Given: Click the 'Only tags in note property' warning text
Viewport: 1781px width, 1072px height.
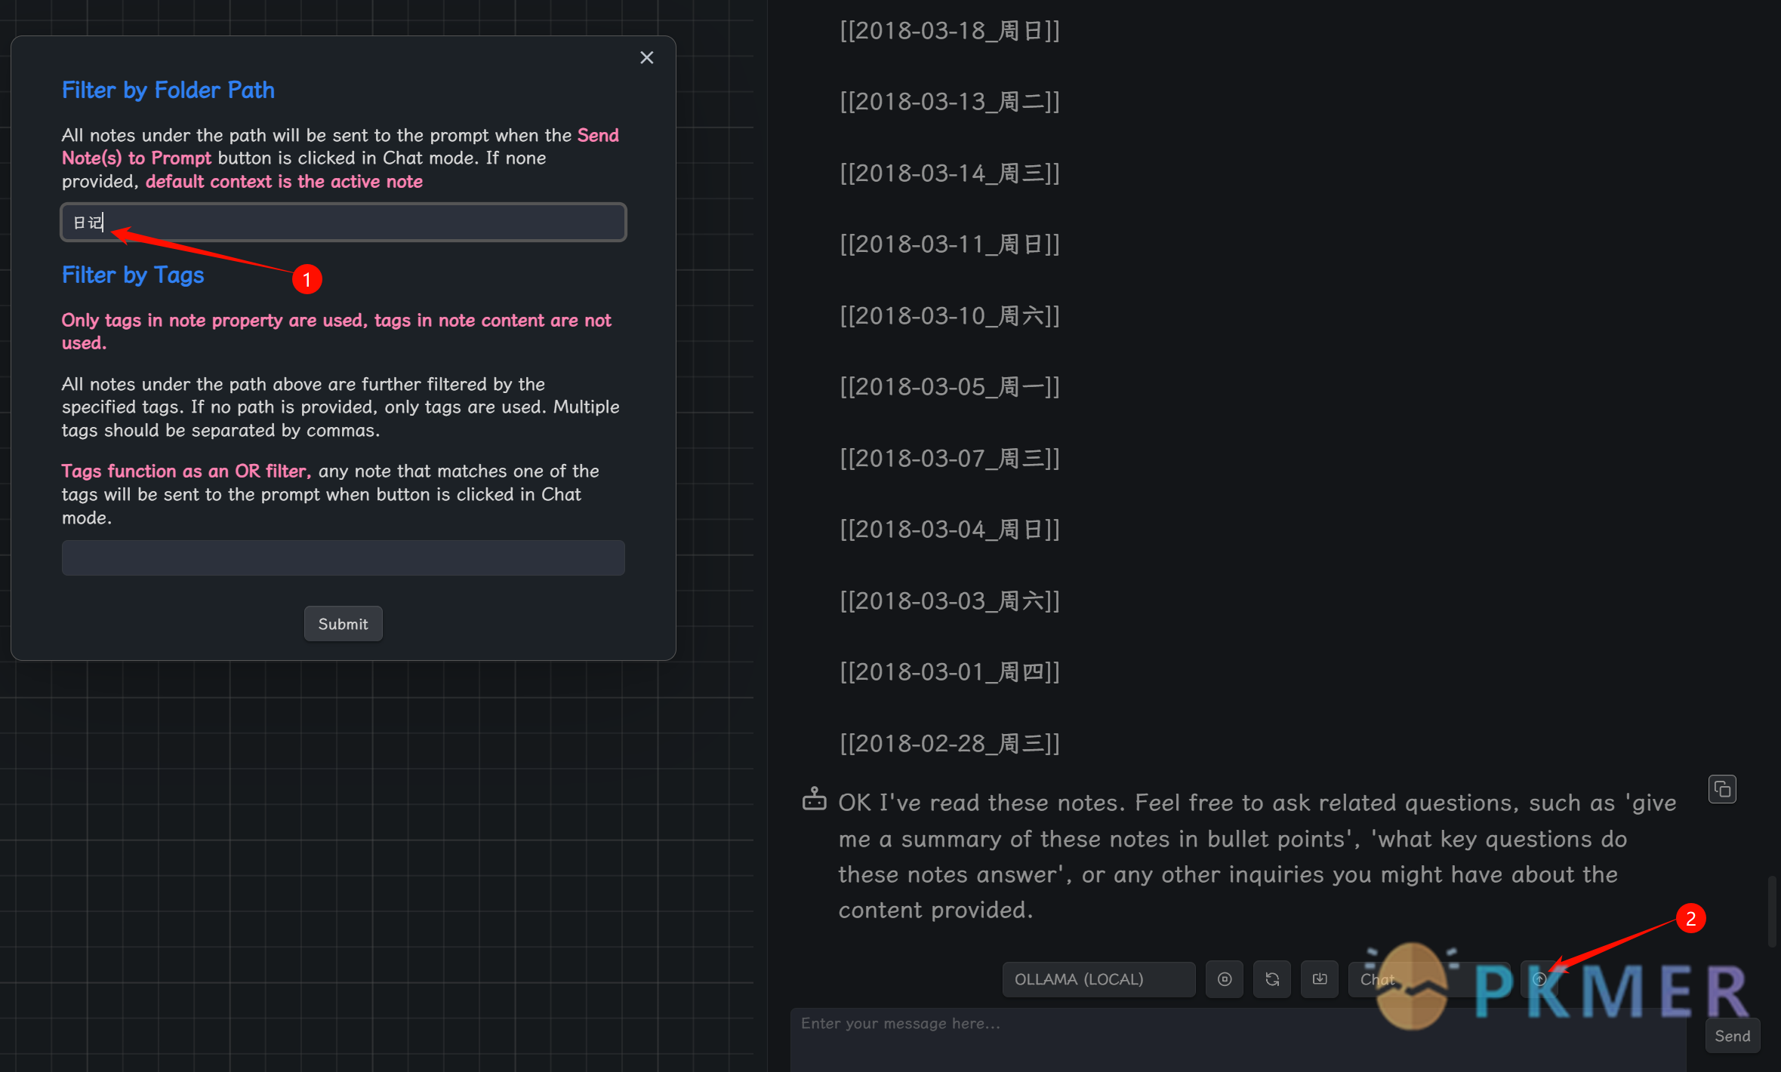Looking at the screenshot, I should [x=337, y=331].
